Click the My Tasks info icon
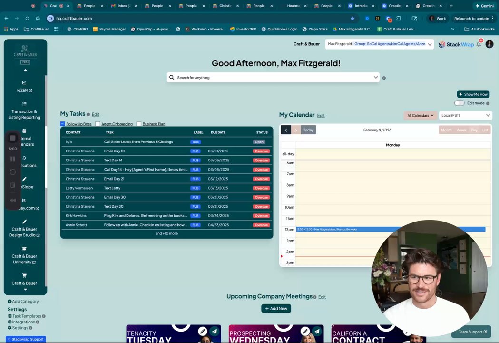 (x=88, y=114)
